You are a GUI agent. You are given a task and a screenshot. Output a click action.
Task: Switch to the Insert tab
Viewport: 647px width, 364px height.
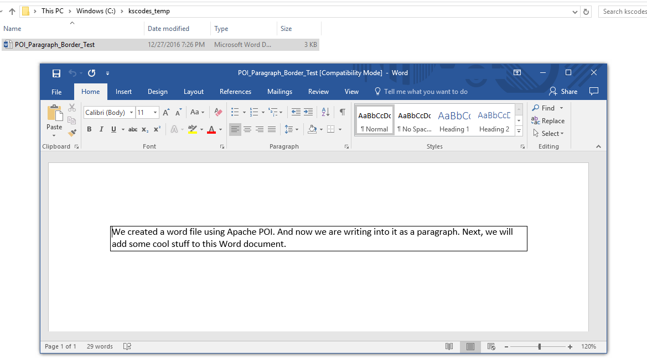click(123, 92)
